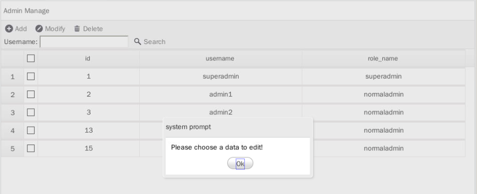Focus the Username search field
This screenshot has height=194, width=477.
click(84, 42)
